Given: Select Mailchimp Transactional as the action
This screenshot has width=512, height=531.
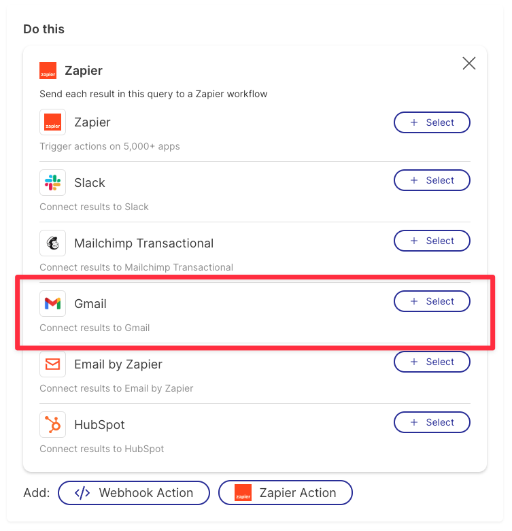Looking at the screenshot, I should (x=432, y=241).
